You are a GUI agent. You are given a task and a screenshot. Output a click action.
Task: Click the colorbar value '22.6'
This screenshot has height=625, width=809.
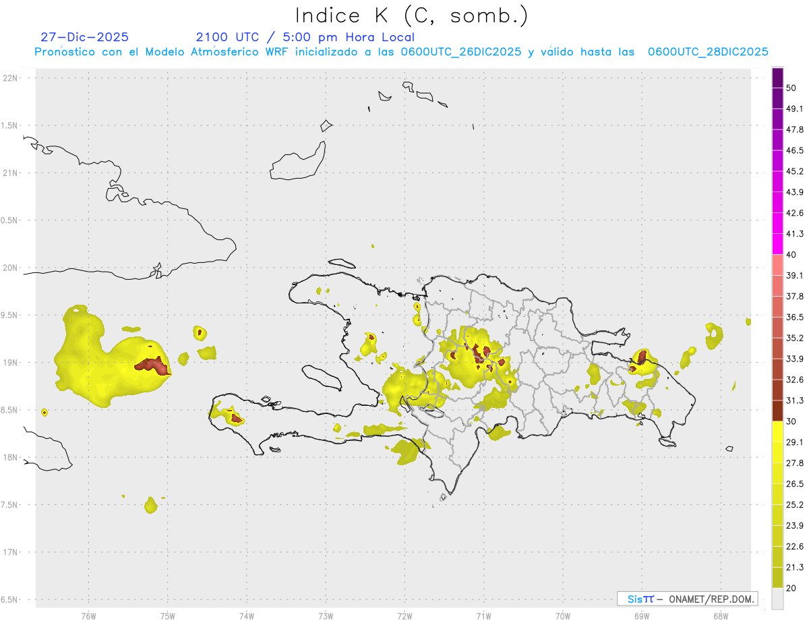tap(795, 547)
